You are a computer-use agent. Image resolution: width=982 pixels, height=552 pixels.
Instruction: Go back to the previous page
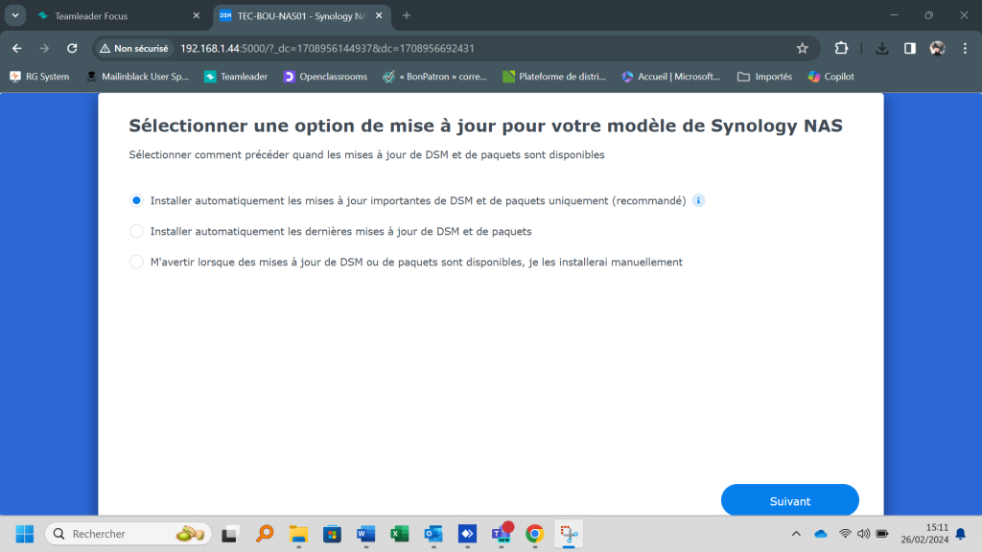click(x=16, y=48)
